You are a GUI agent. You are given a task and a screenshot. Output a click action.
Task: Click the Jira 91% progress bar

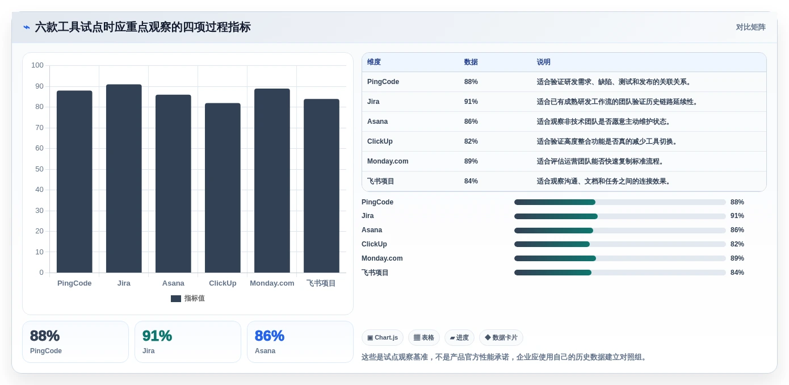click(x=620, y=216)
